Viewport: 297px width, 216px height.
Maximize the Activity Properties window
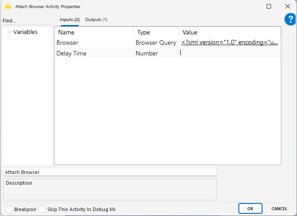click(269, 7)
